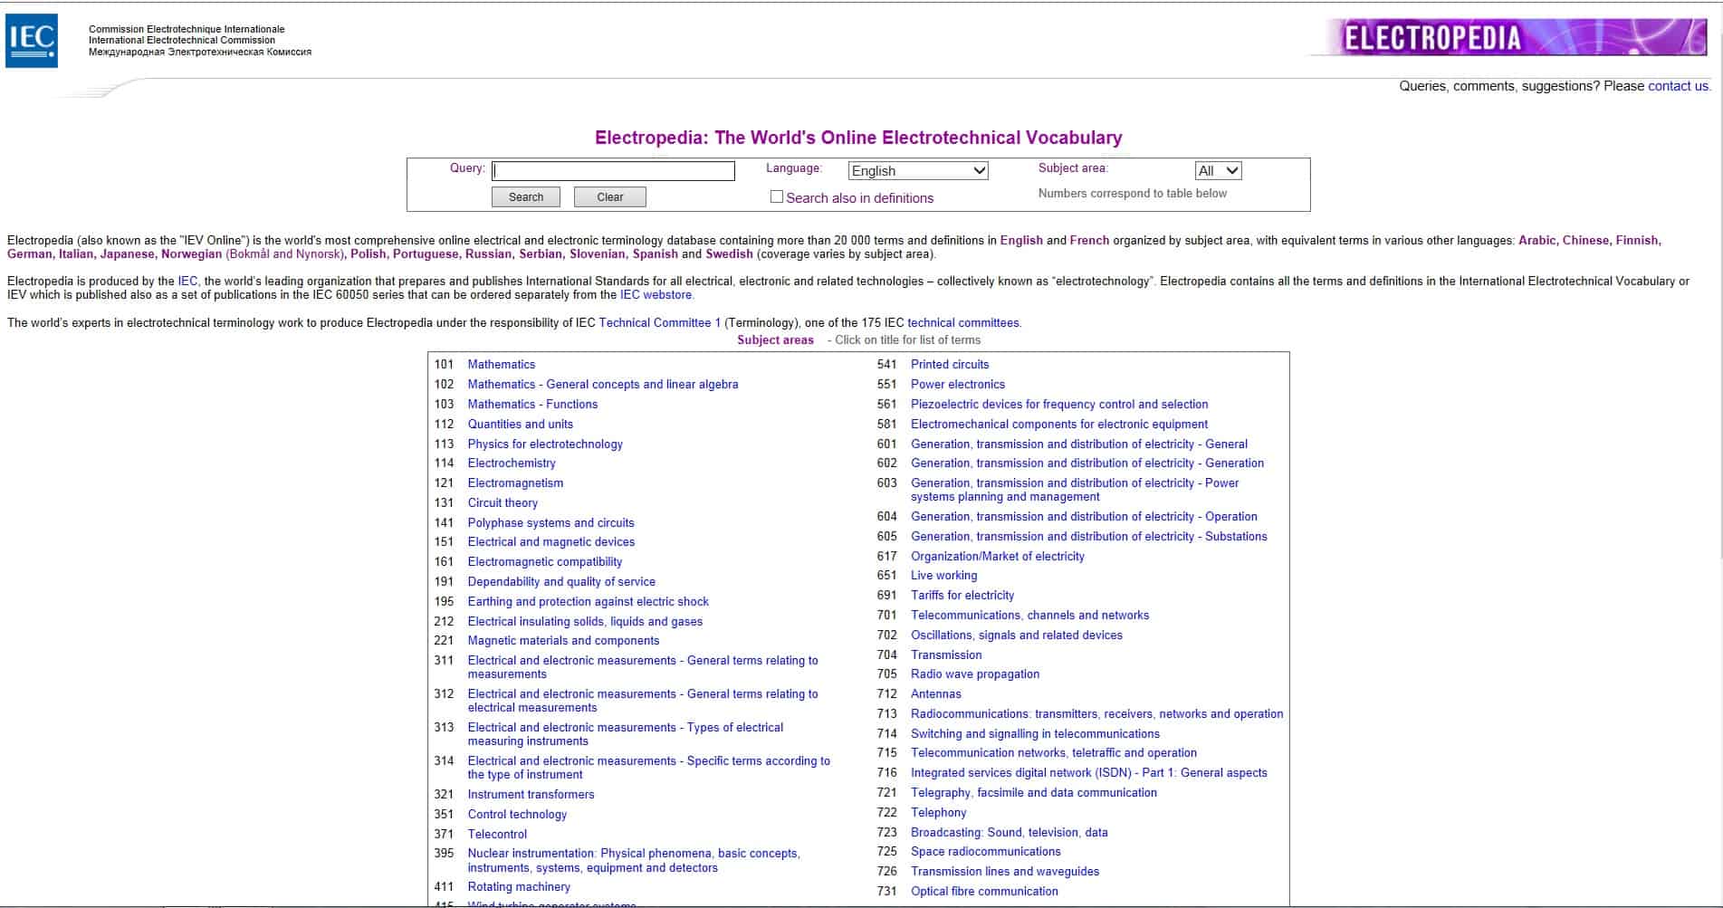
Task: Click the Slovenian language link
Action: [x=597, y=253]
